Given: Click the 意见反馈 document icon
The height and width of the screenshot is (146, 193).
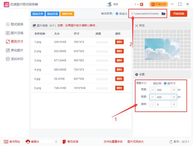Looking at the screenshot, I should (64, 142).
